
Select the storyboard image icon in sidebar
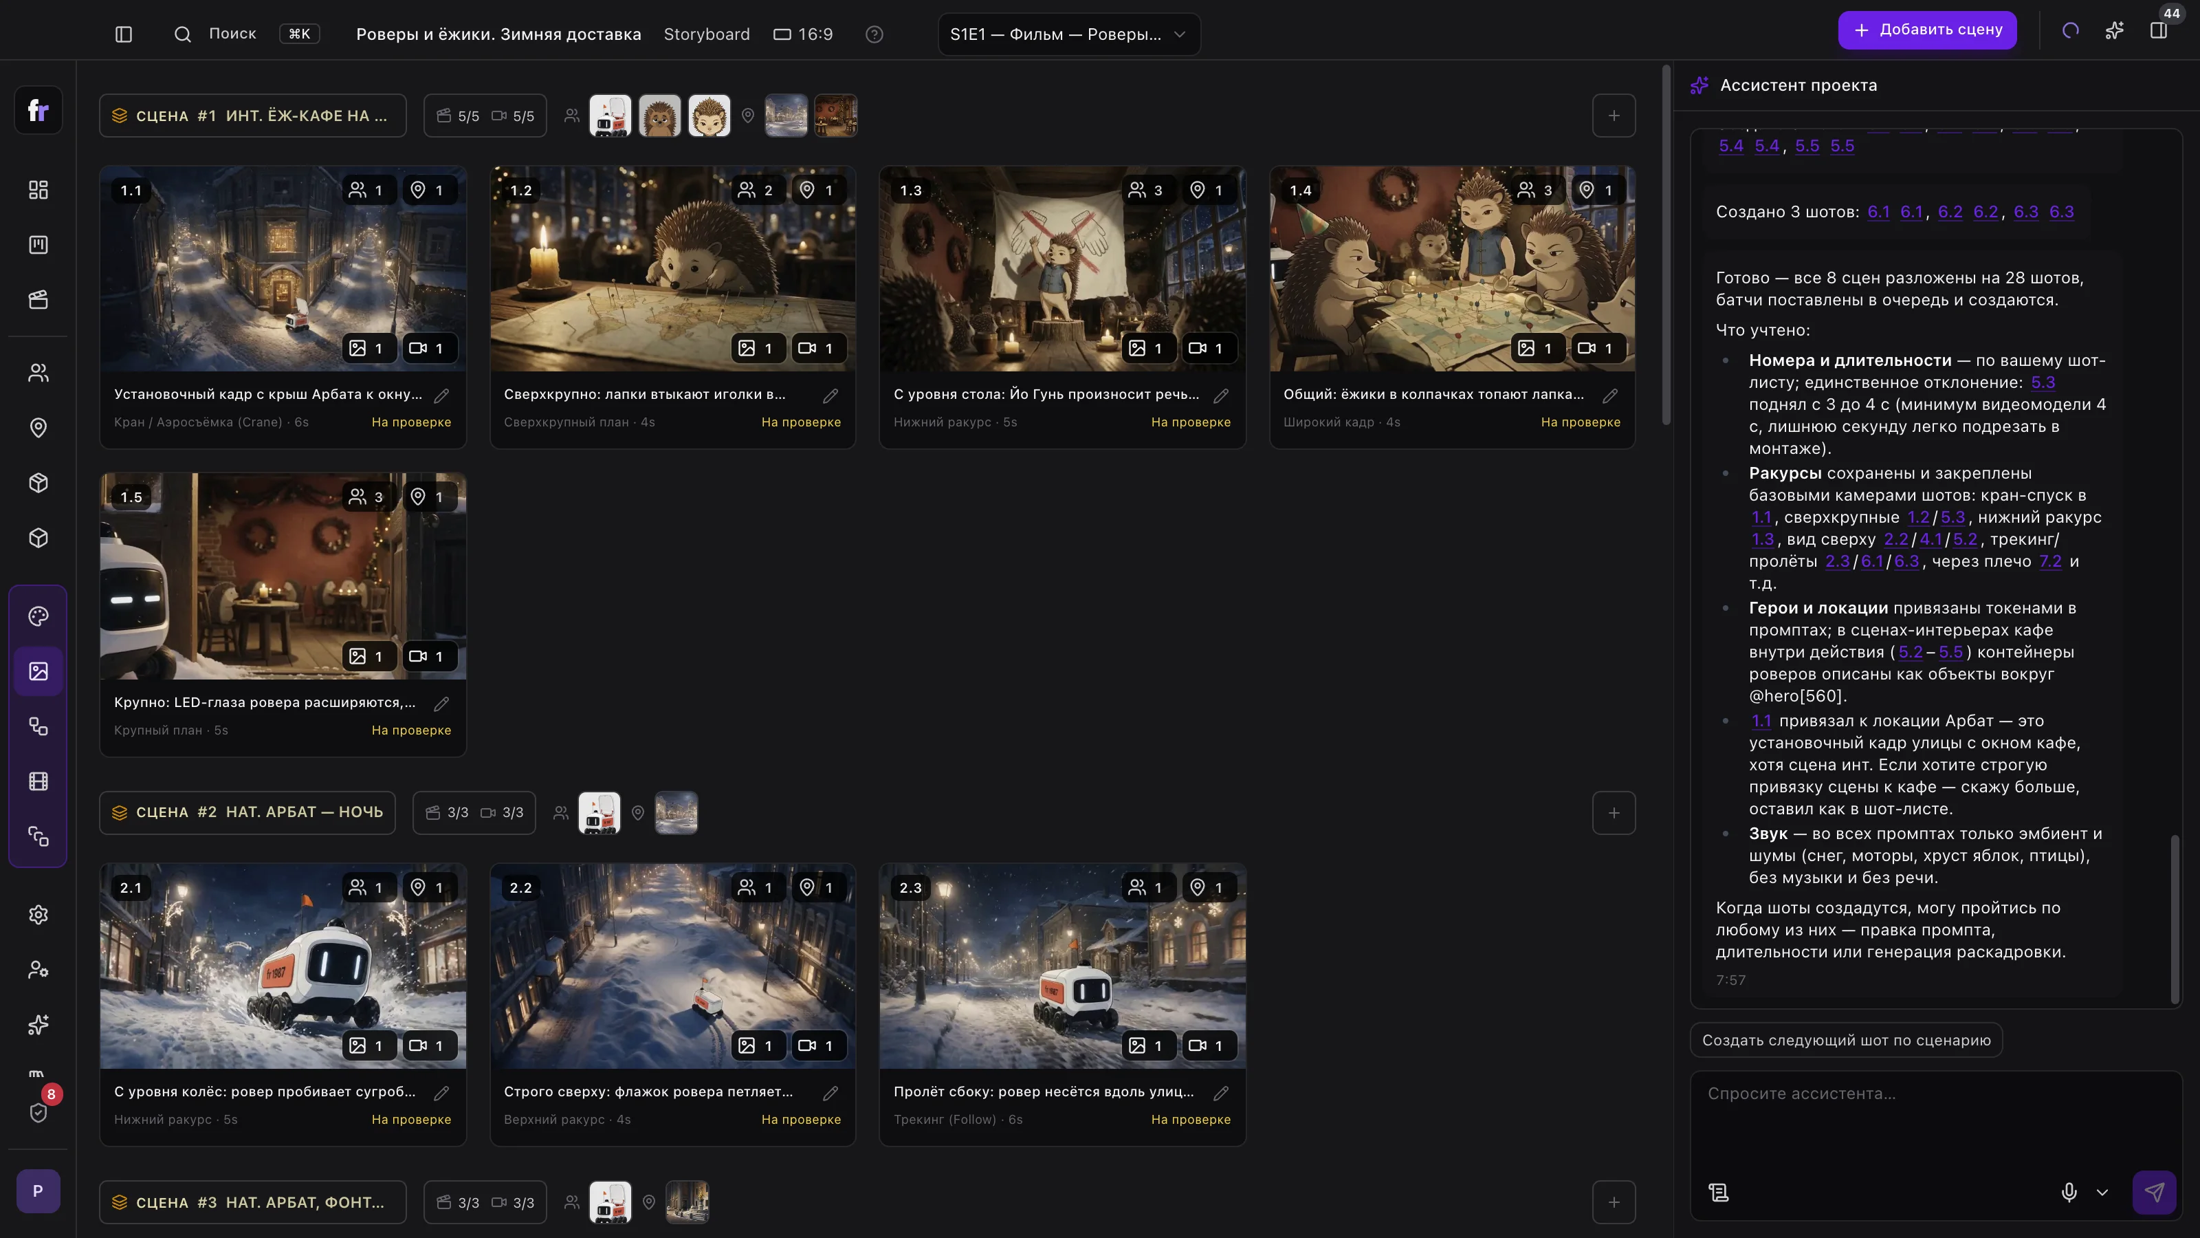coord(38,671)
